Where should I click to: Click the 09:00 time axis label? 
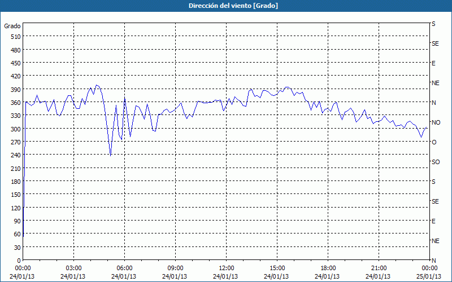[x=175, y=268]
